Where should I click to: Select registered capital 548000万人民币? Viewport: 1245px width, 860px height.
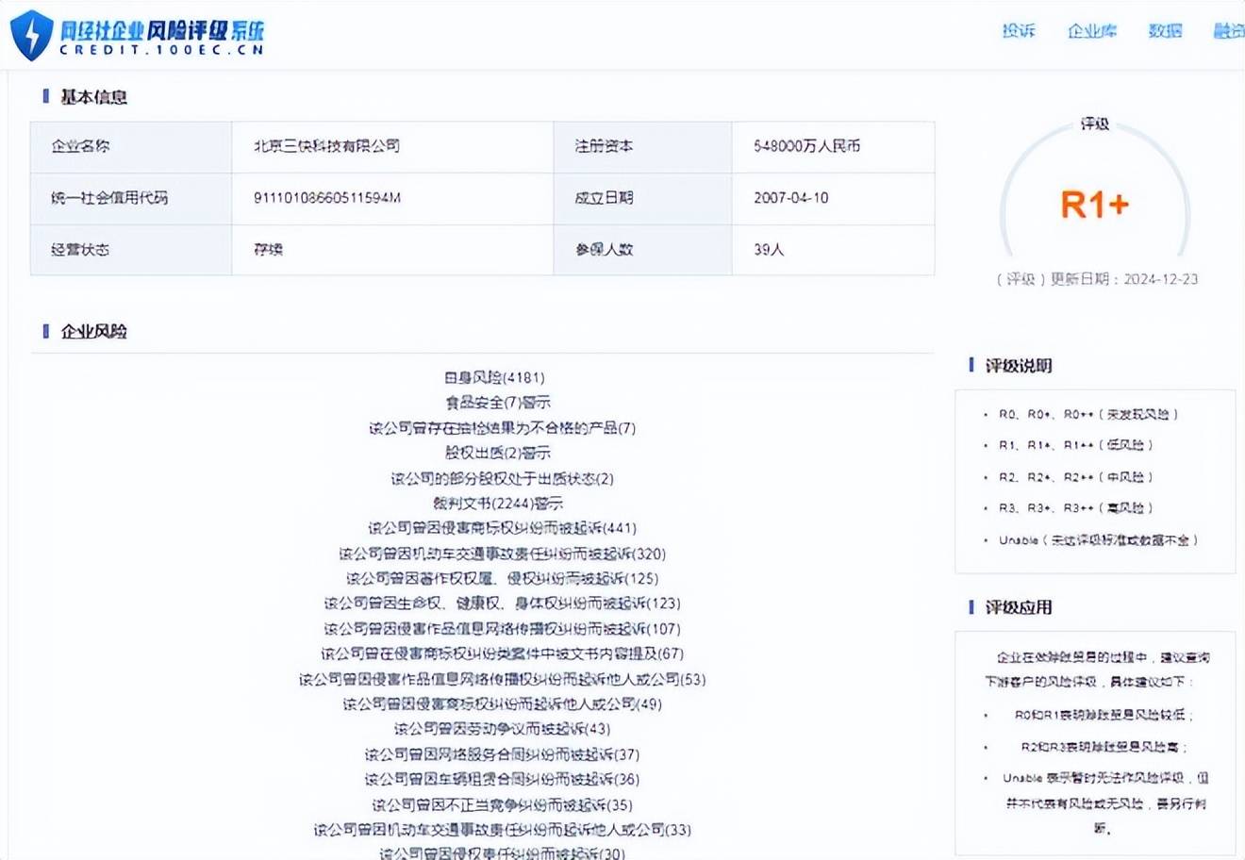pos(807,146)
